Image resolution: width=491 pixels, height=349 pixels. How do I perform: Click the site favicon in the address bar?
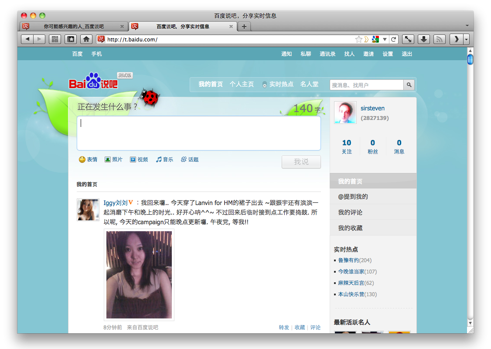click(x=101, y=39)
